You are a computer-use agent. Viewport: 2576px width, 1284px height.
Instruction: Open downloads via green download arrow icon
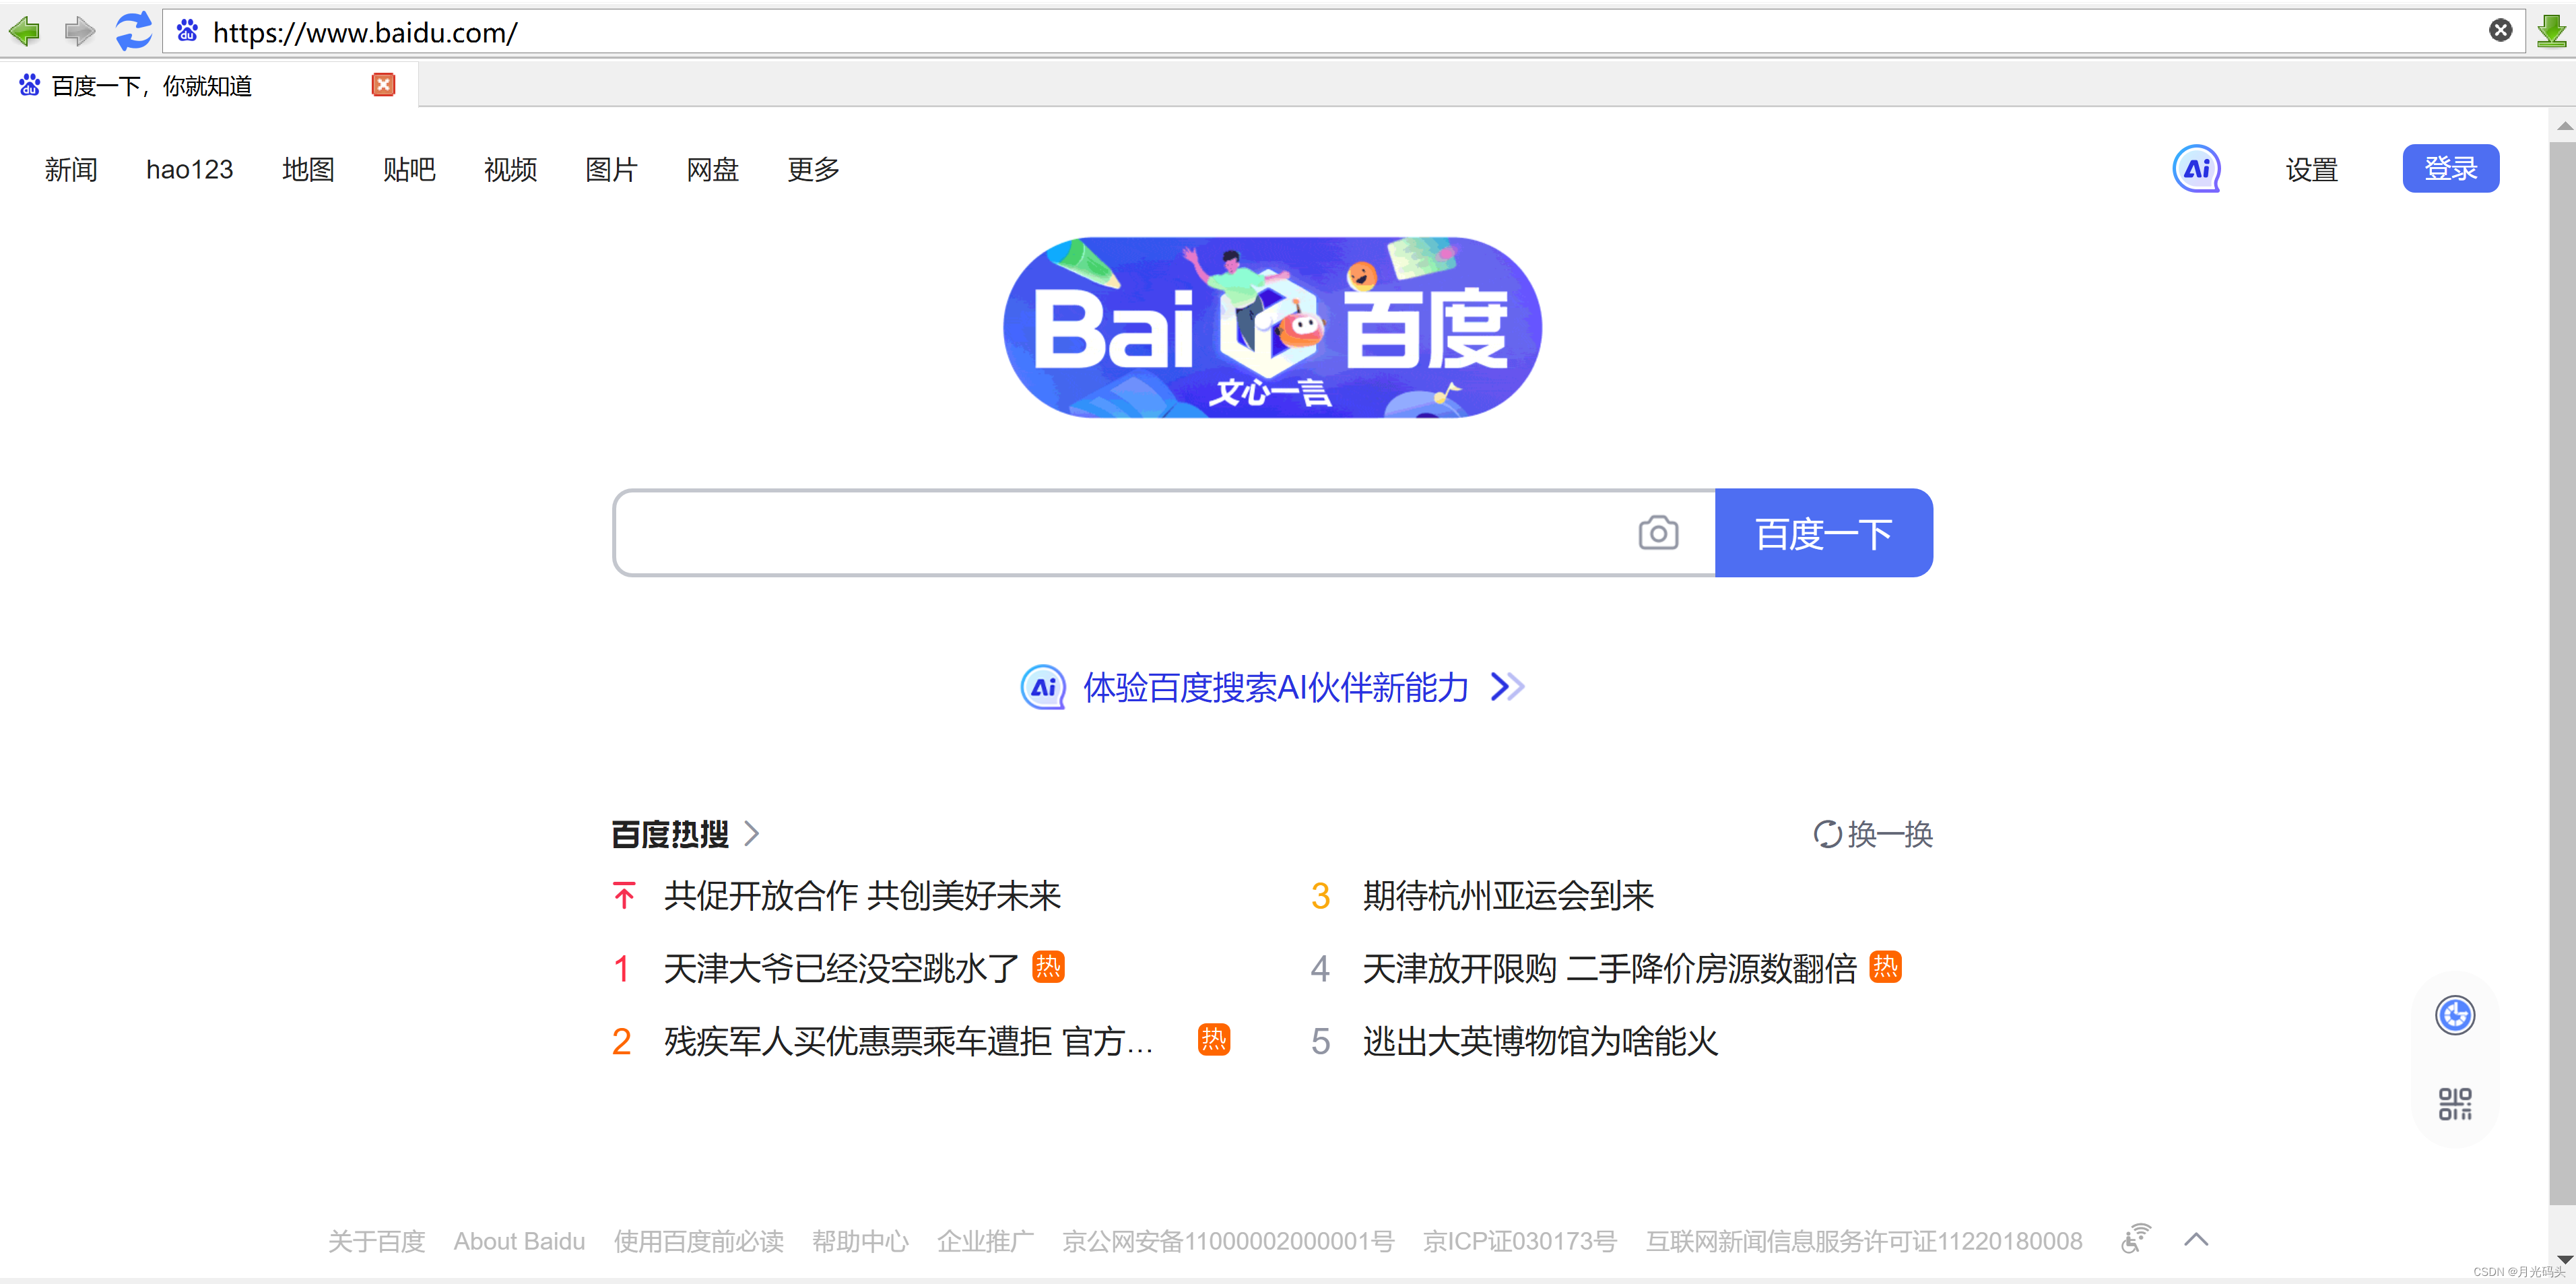2551,31
